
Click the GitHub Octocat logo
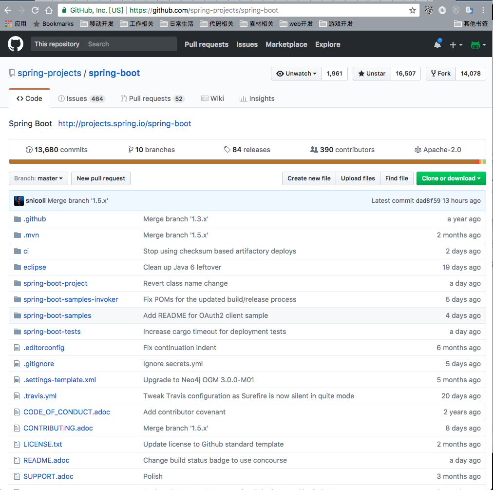click(16, 44)
